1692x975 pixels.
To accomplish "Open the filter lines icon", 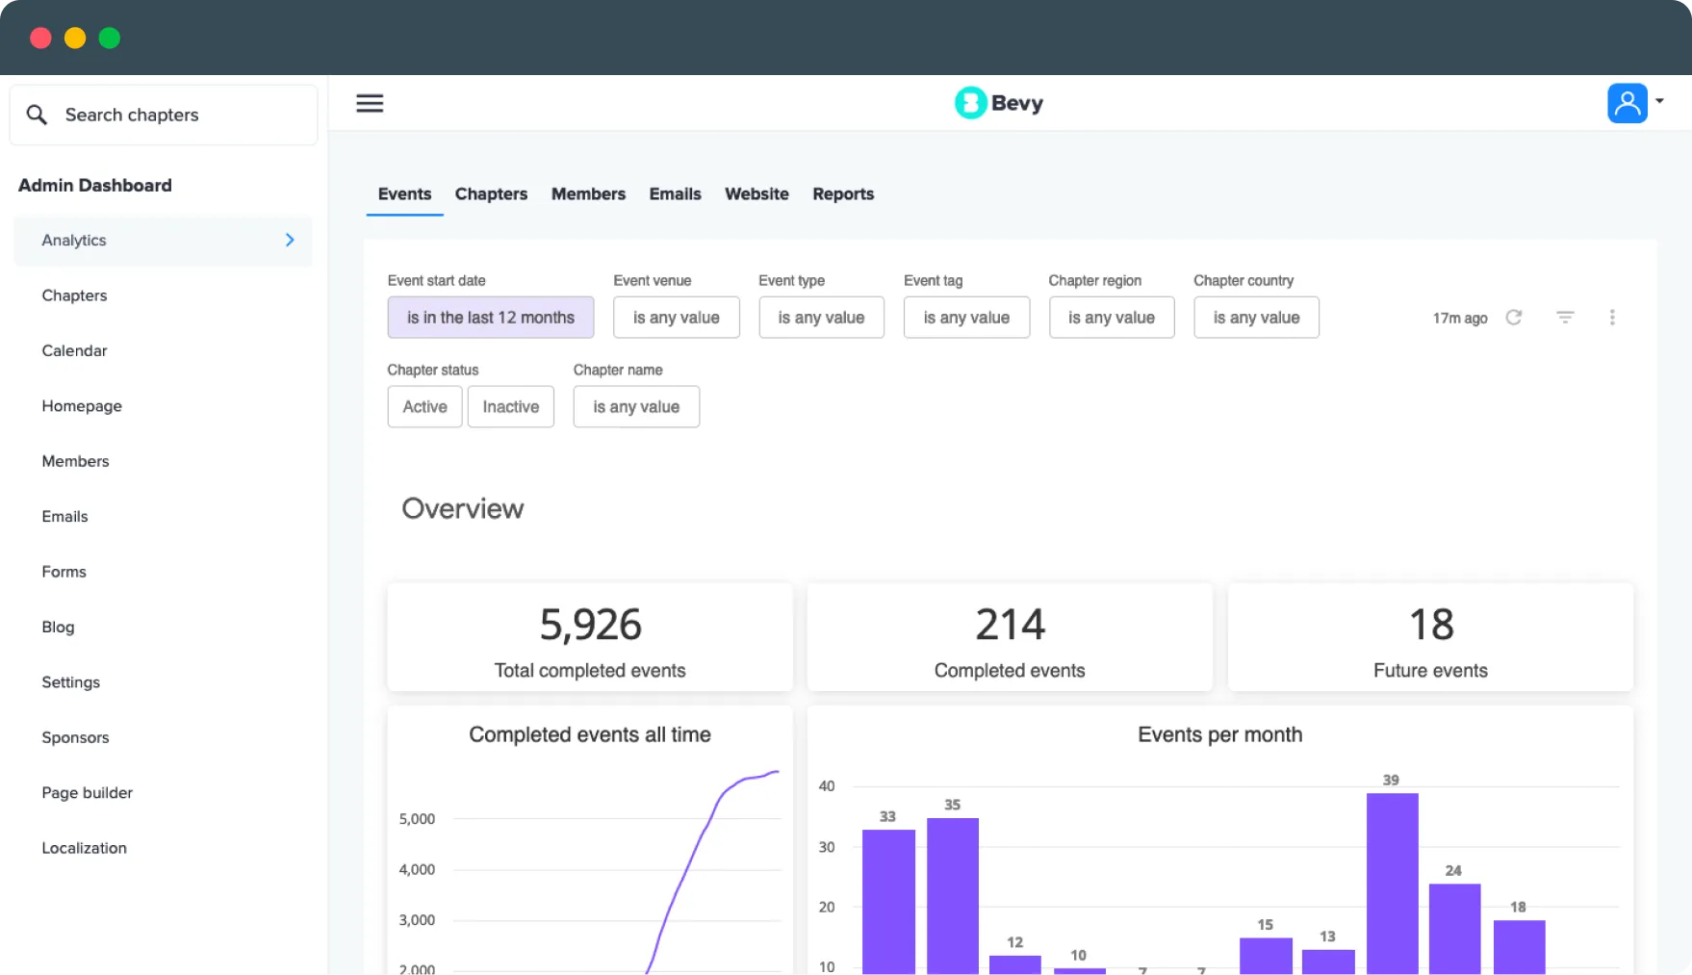I will pos(1565,318).
